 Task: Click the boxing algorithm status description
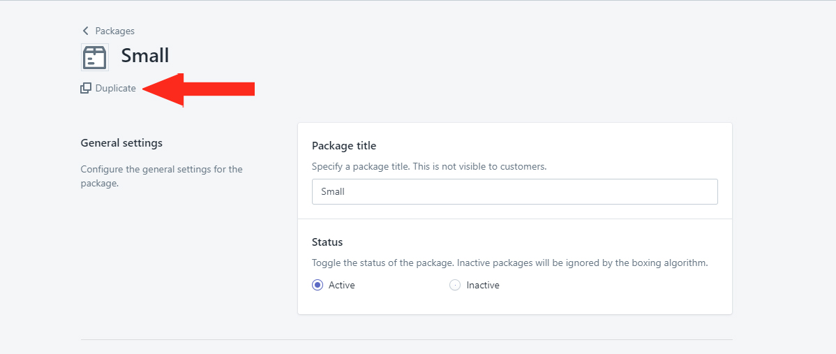(509, 263)
